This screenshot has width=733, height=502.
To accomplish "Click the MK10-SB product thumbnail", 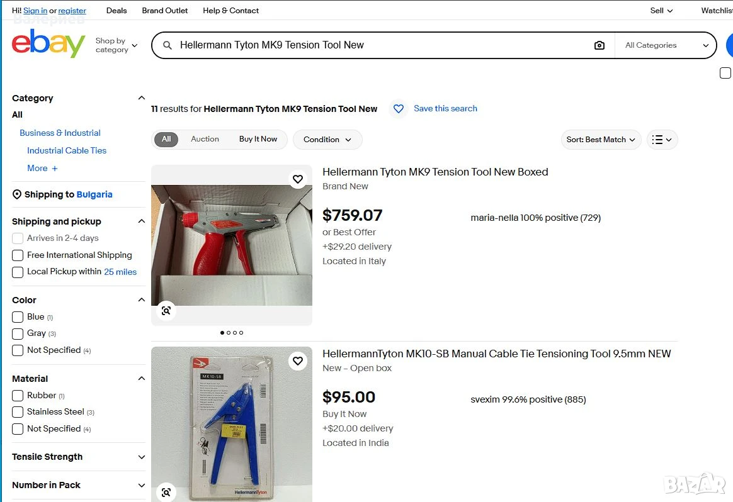I will tap(231, 424).
